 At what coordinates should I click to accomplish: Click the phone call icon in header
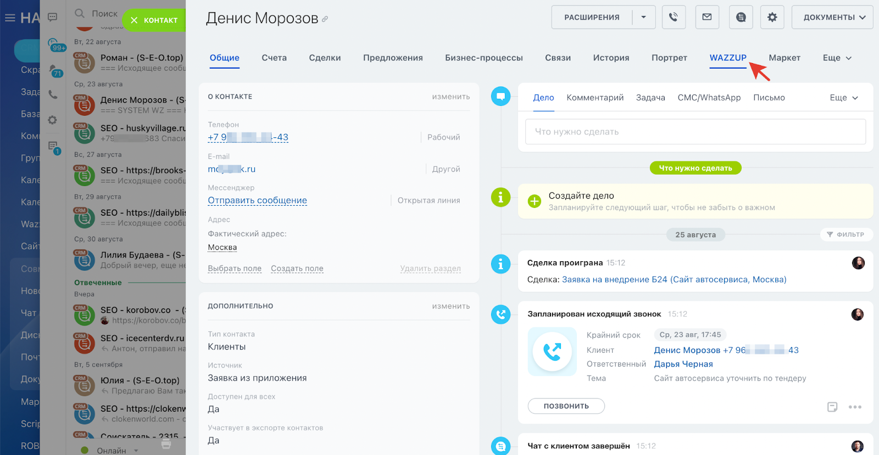(x=673, y=18)
